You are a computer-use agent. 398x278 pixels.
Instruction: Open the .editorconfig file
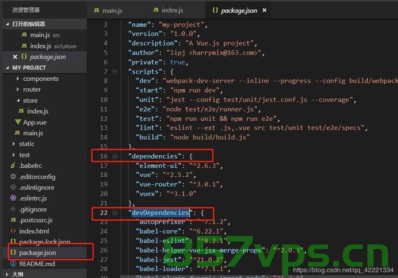37,177
